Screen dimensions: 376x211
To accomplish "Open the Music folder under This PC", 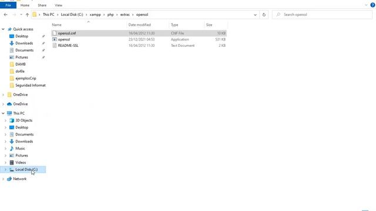I will click(20, 148).
